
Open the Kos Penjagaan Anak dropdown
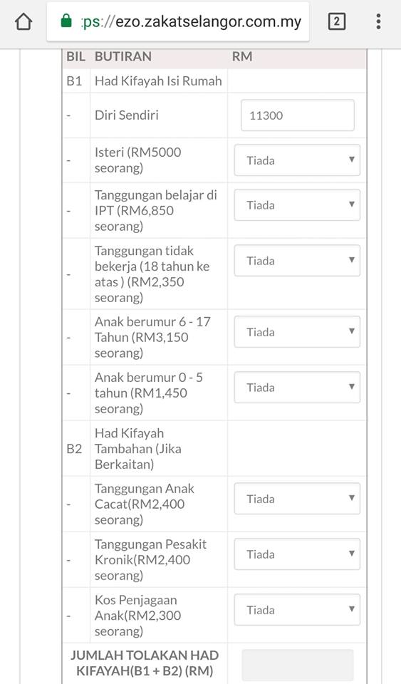tap(297, 610)
